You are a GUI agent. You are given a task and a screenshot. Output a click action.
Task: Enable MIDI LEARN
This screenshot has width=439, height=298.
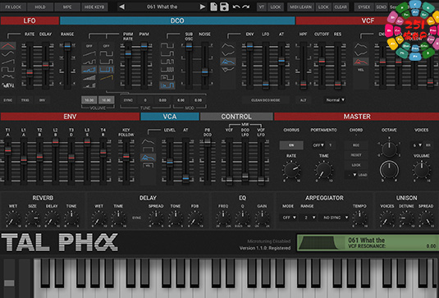(x=300, y=7)
